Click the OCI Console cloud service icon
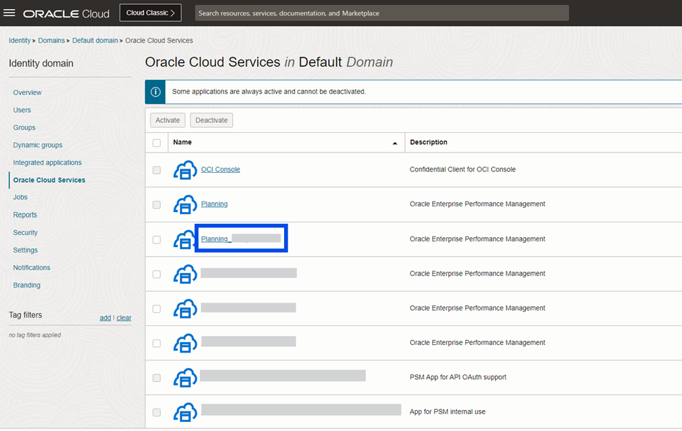The height and width of the screenshot is (431, 682). coord(185,170)
